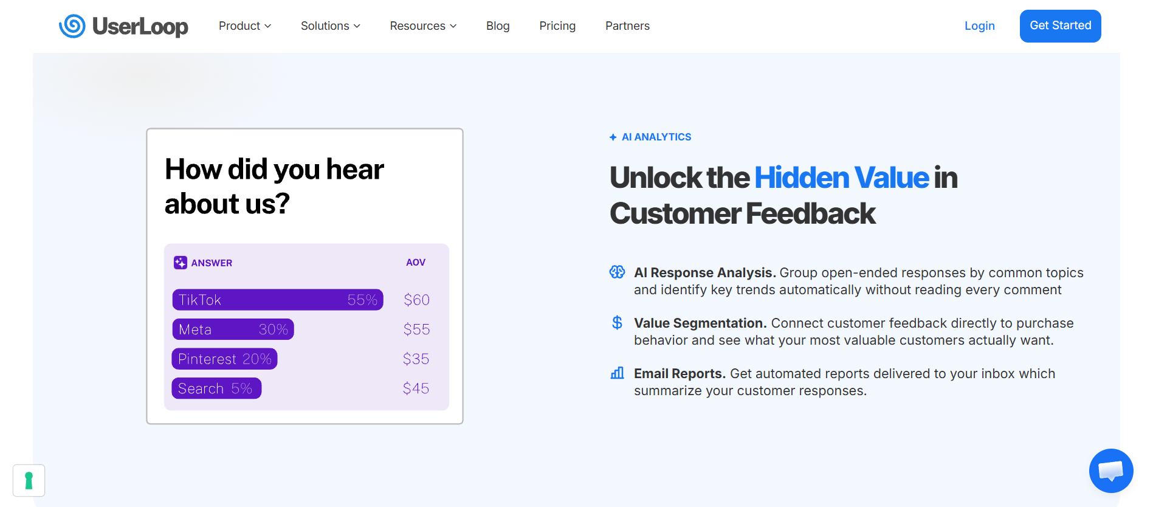Image resolution: width=1153 pixels, height=507 pixels.
Task: Select the brain icon beside AI Response Analysis
Action: pos(617,272)
